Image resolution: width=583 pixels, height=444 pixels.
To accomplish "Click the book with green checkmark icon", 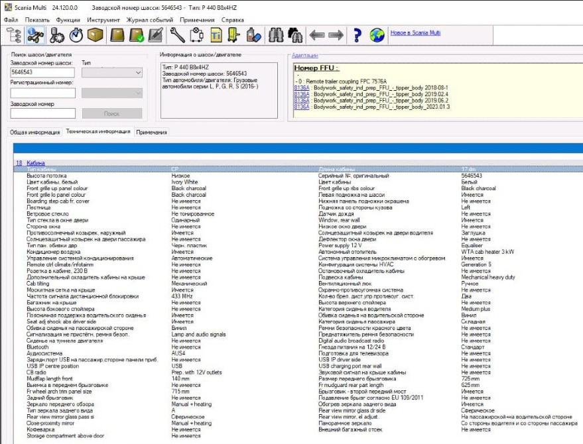I will click(x=136, y=35).
